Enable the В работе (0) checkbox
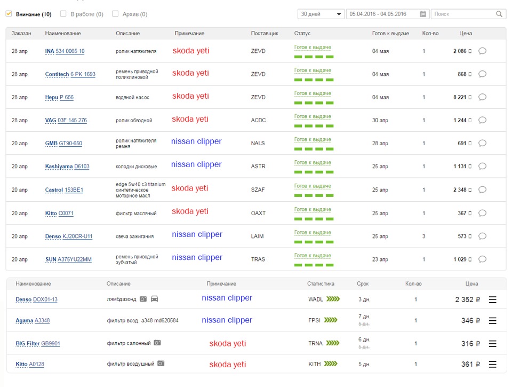512x387 pixels. (x=63, y=14)
